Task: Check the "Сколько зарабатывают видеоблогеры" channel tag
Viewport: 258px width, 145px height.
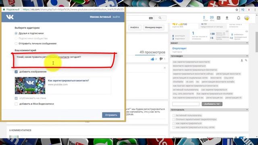Action: point(174,119)
